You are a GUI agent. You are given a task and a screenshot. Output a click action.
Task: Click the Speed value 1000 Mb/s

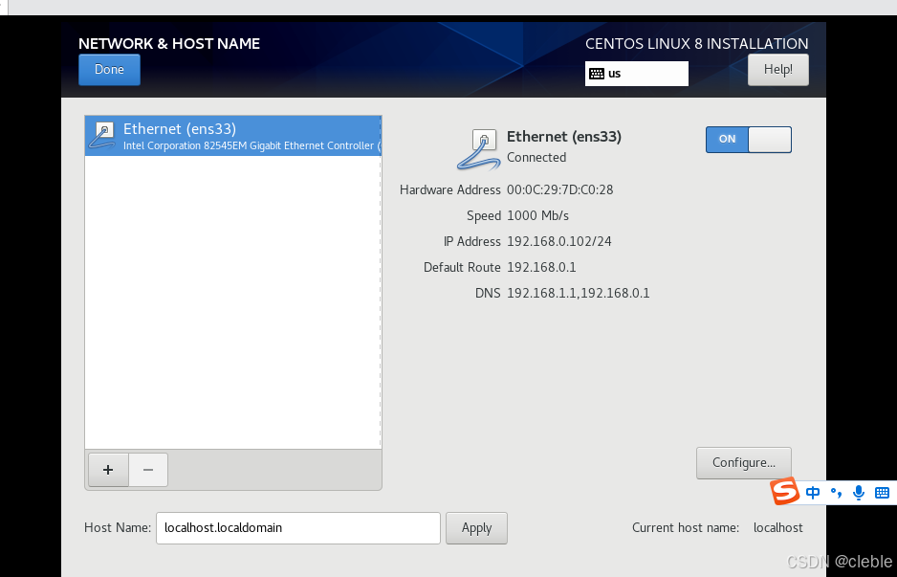pyautogui.click(x=537, y=216)
